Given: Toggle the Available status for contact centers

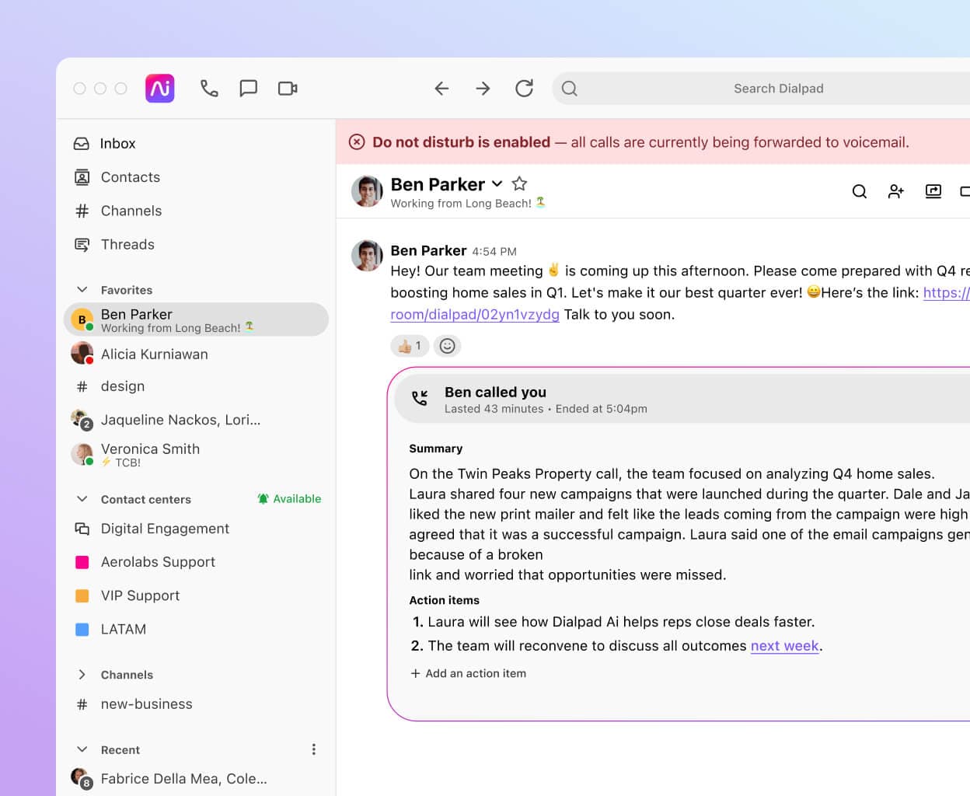Looking at the screenshot, I should pos(289,499).
